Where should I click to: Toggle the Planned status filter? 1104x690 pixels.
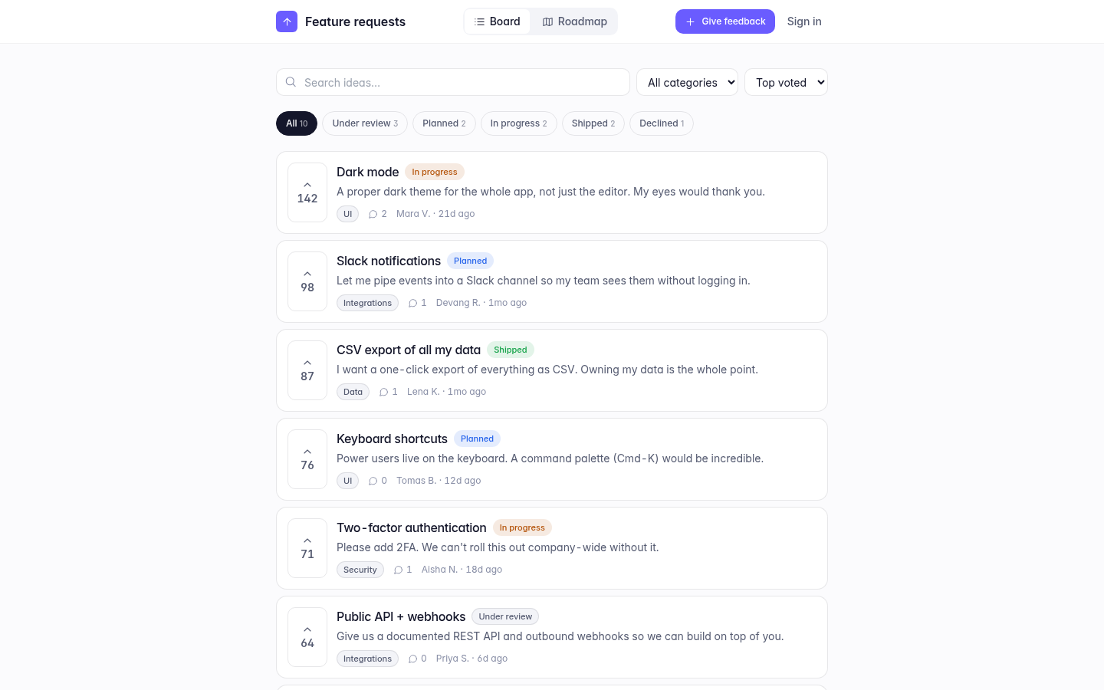pos(444,123)
